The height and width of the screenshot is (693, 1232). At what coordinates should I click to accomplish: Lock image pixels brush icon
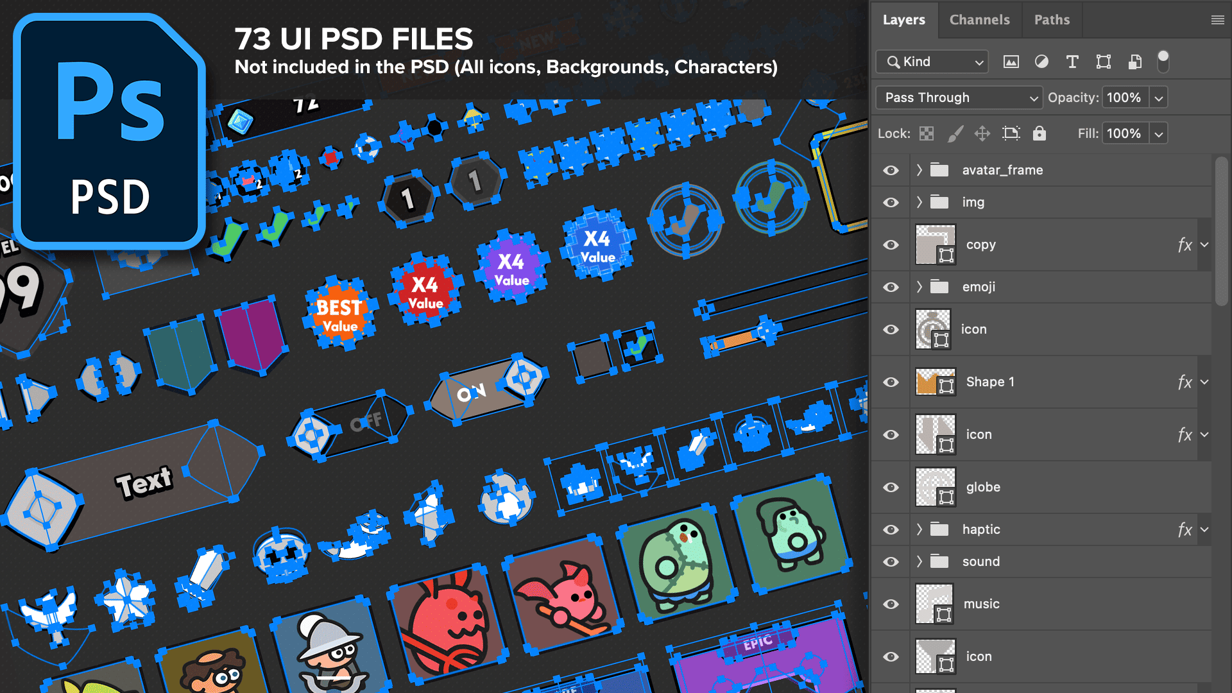click(955, 133)
